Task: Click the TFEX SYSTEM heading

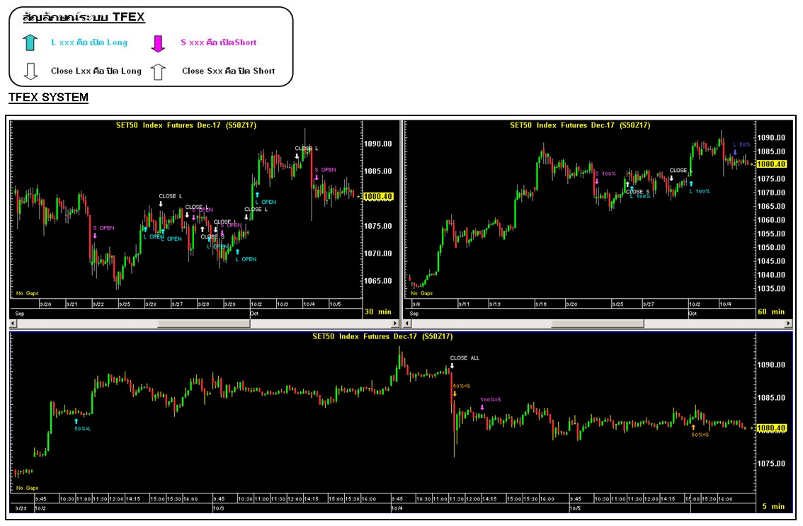Action: point(49,97)
